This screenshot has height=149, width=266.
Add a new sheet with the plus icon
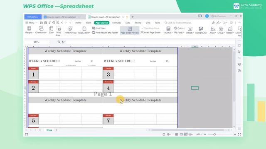(57, 130)
